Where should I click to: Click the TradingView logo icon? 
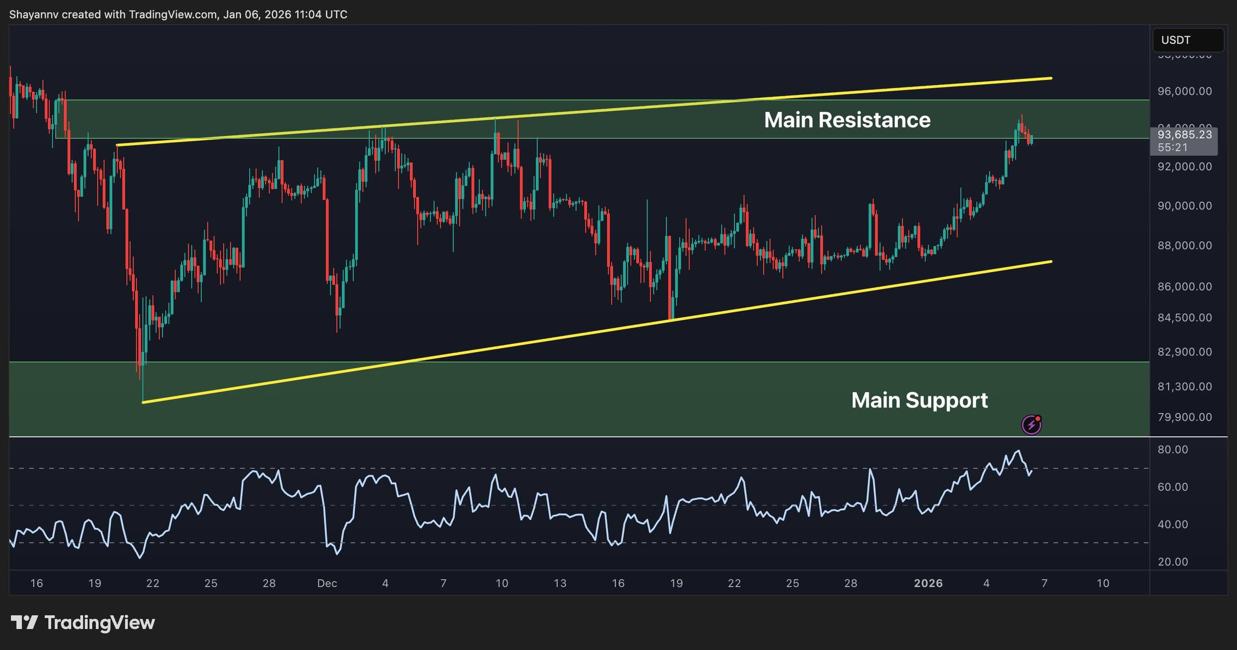24,622
